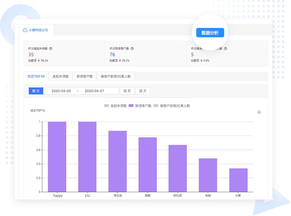Viewport: 291px width, 216px height.
Task: Click the 小猪科技公司 company tab
Action: [36, 30]
